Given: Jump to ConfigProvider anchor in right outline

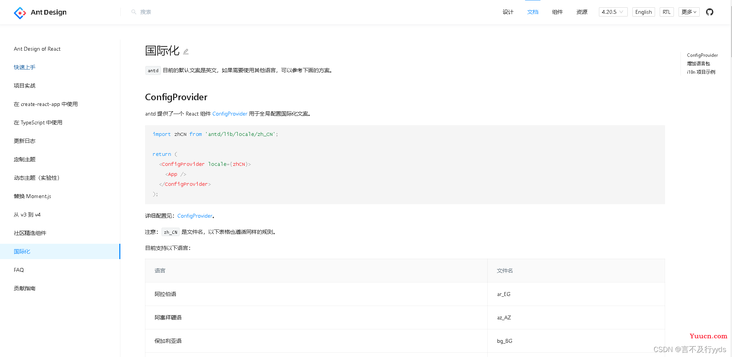Looking at the screenshot, I should (x=702, y=55).
